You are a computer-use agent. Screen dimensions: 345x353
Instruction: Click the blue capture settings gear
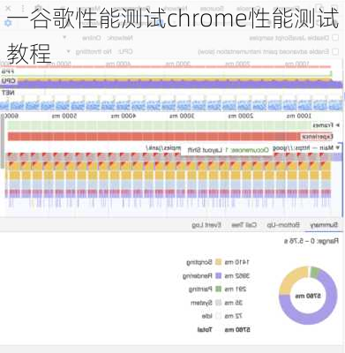click(9, 23)
